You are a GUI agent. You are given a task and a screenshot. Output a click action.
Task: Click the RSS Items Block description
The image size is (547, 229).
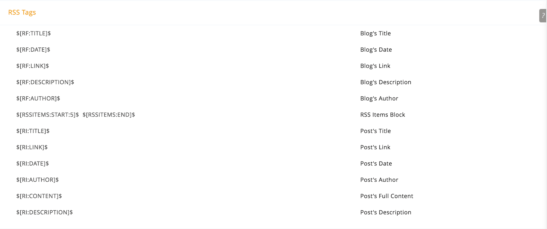coord(383,115)
